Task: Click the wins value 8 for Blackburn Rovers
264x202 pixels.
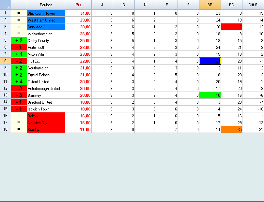Action: 124,13
